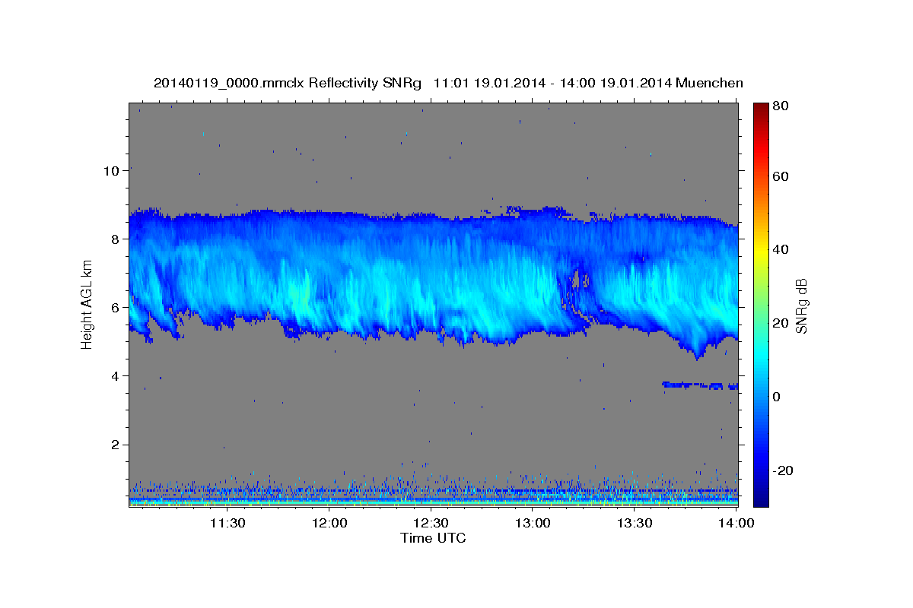
Task: Click the bright ground clutter band at plot bottom
Action: click(434, 501)
